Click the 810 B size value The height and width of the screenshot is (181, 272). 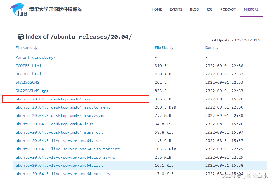[161, 66]
